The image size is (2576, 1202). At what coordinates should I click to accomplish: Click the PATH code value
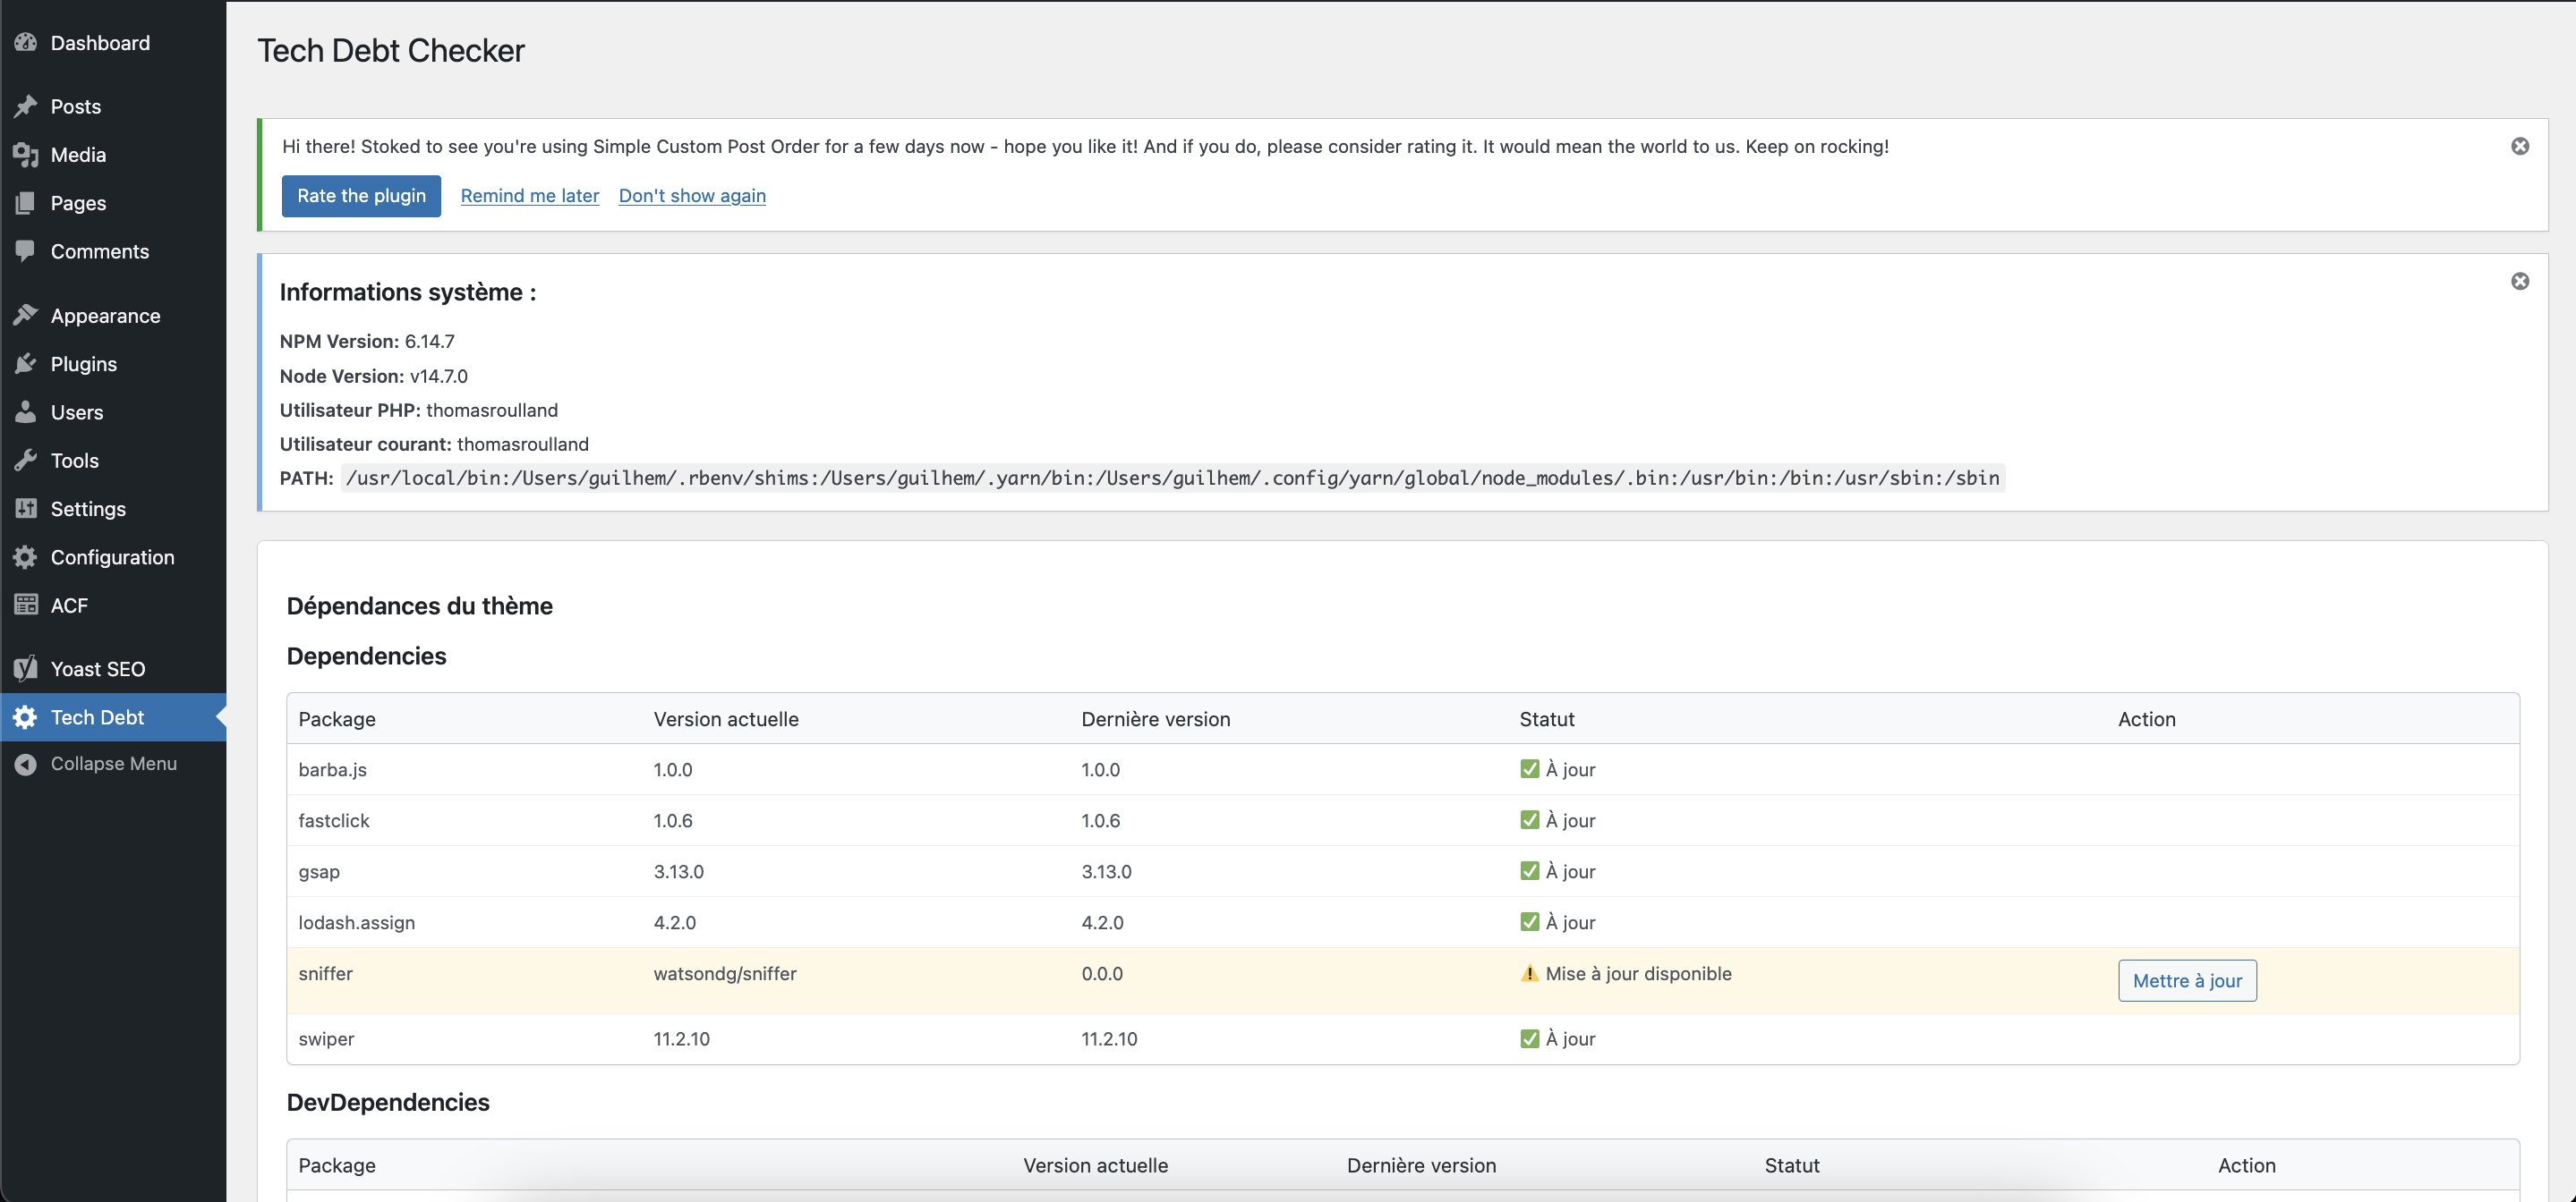coord(1172,478)
